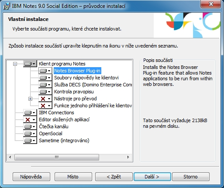Open install dropdown for Služba DECS
The height and width of the screenshot is (188, 224).
[45, 85]
